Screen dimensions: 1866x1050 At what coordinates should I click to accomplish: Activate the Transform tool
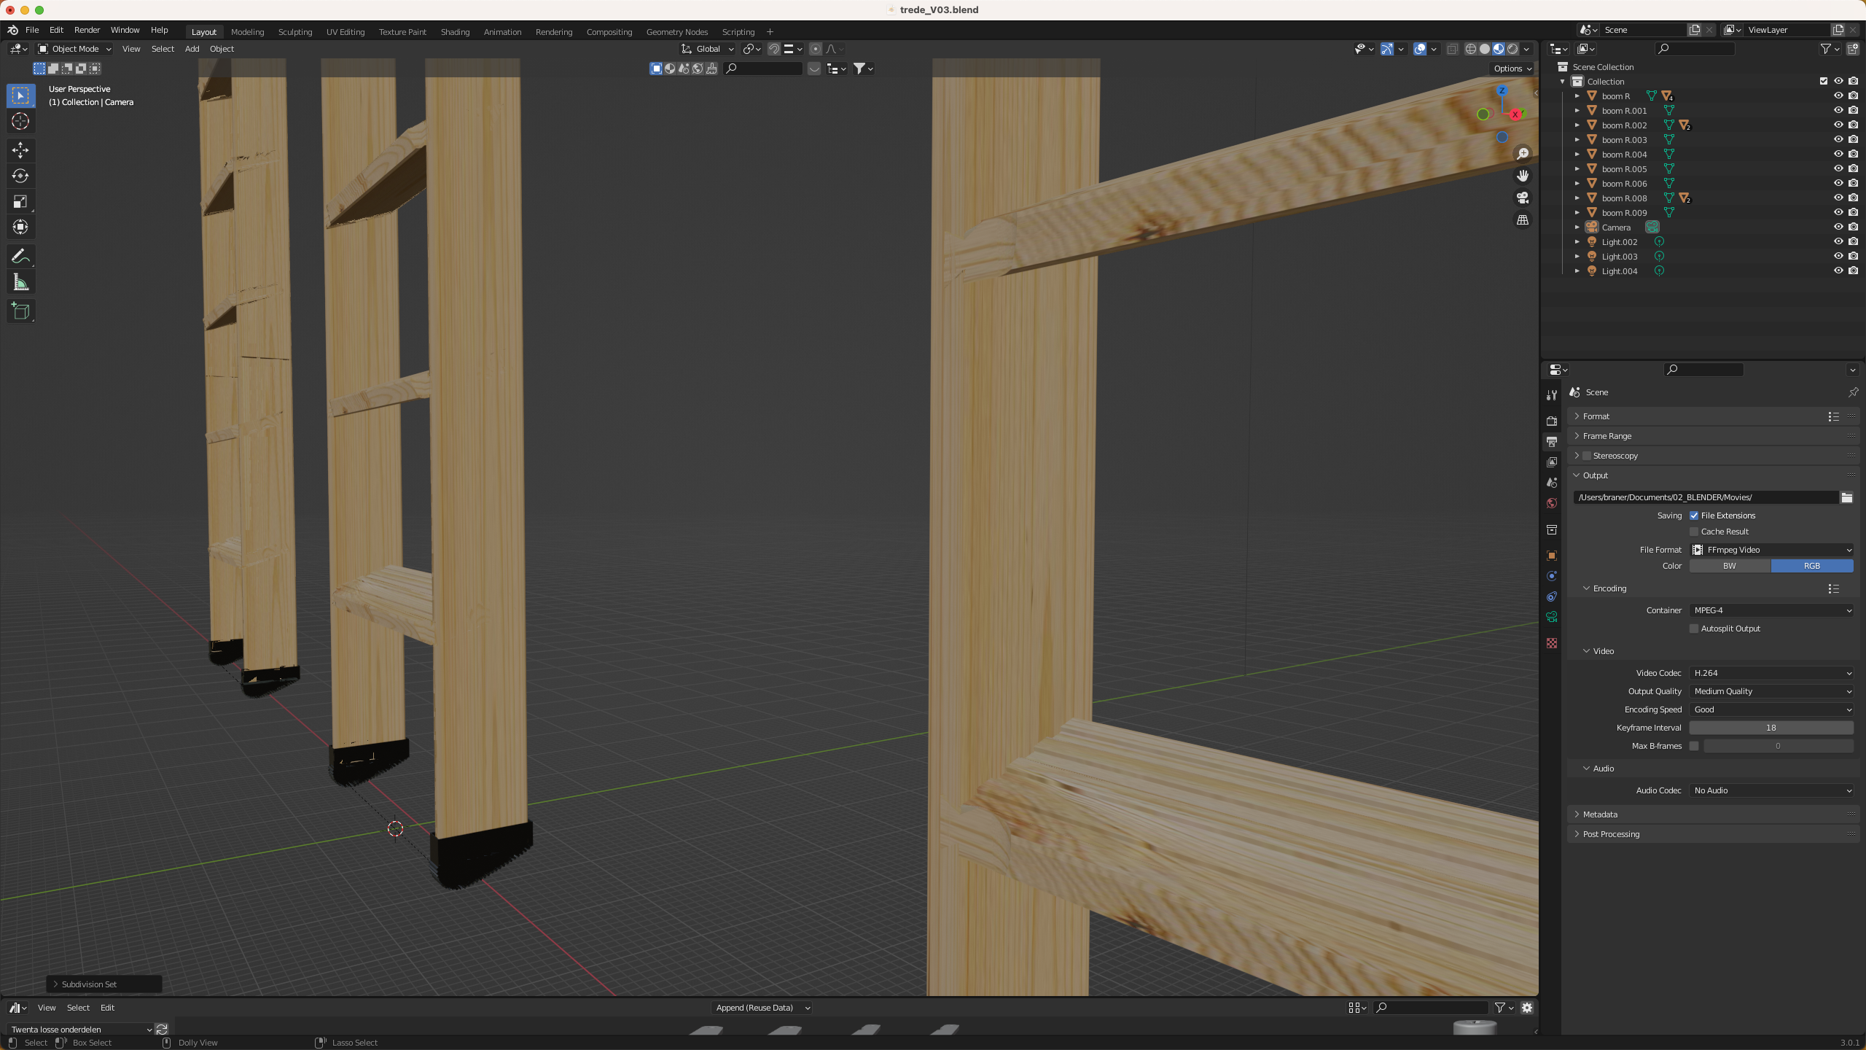pyautogui.click(x=20, y=227)
